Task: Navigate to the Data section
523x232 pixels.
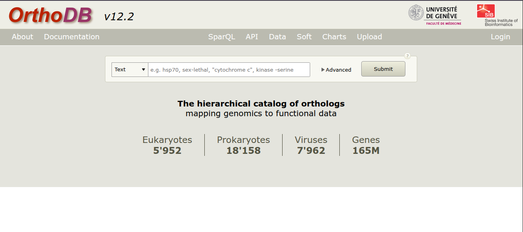Action: 277,37
